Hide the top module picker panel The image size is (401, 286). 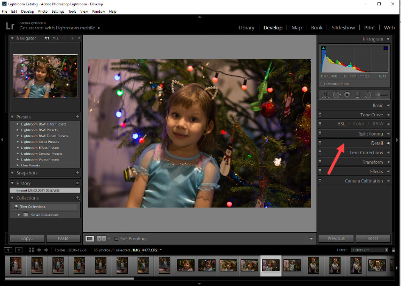[199, 17]
